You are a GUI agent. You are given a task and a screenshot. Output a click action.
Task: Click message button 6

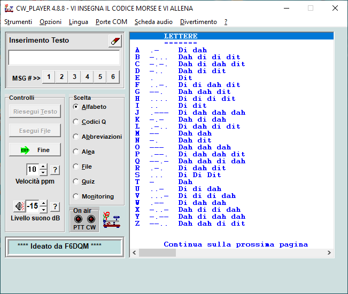tap(113, 77)
